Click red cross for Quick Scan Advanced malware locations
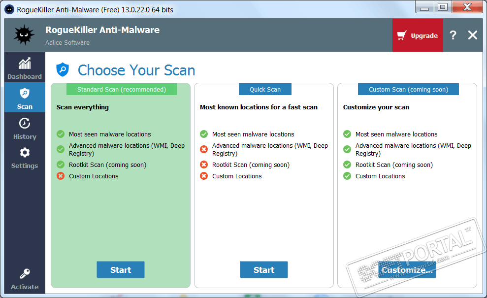 (x=204, y=149)
